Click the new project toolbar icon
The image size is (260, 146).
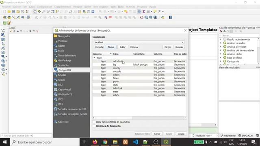4,11
